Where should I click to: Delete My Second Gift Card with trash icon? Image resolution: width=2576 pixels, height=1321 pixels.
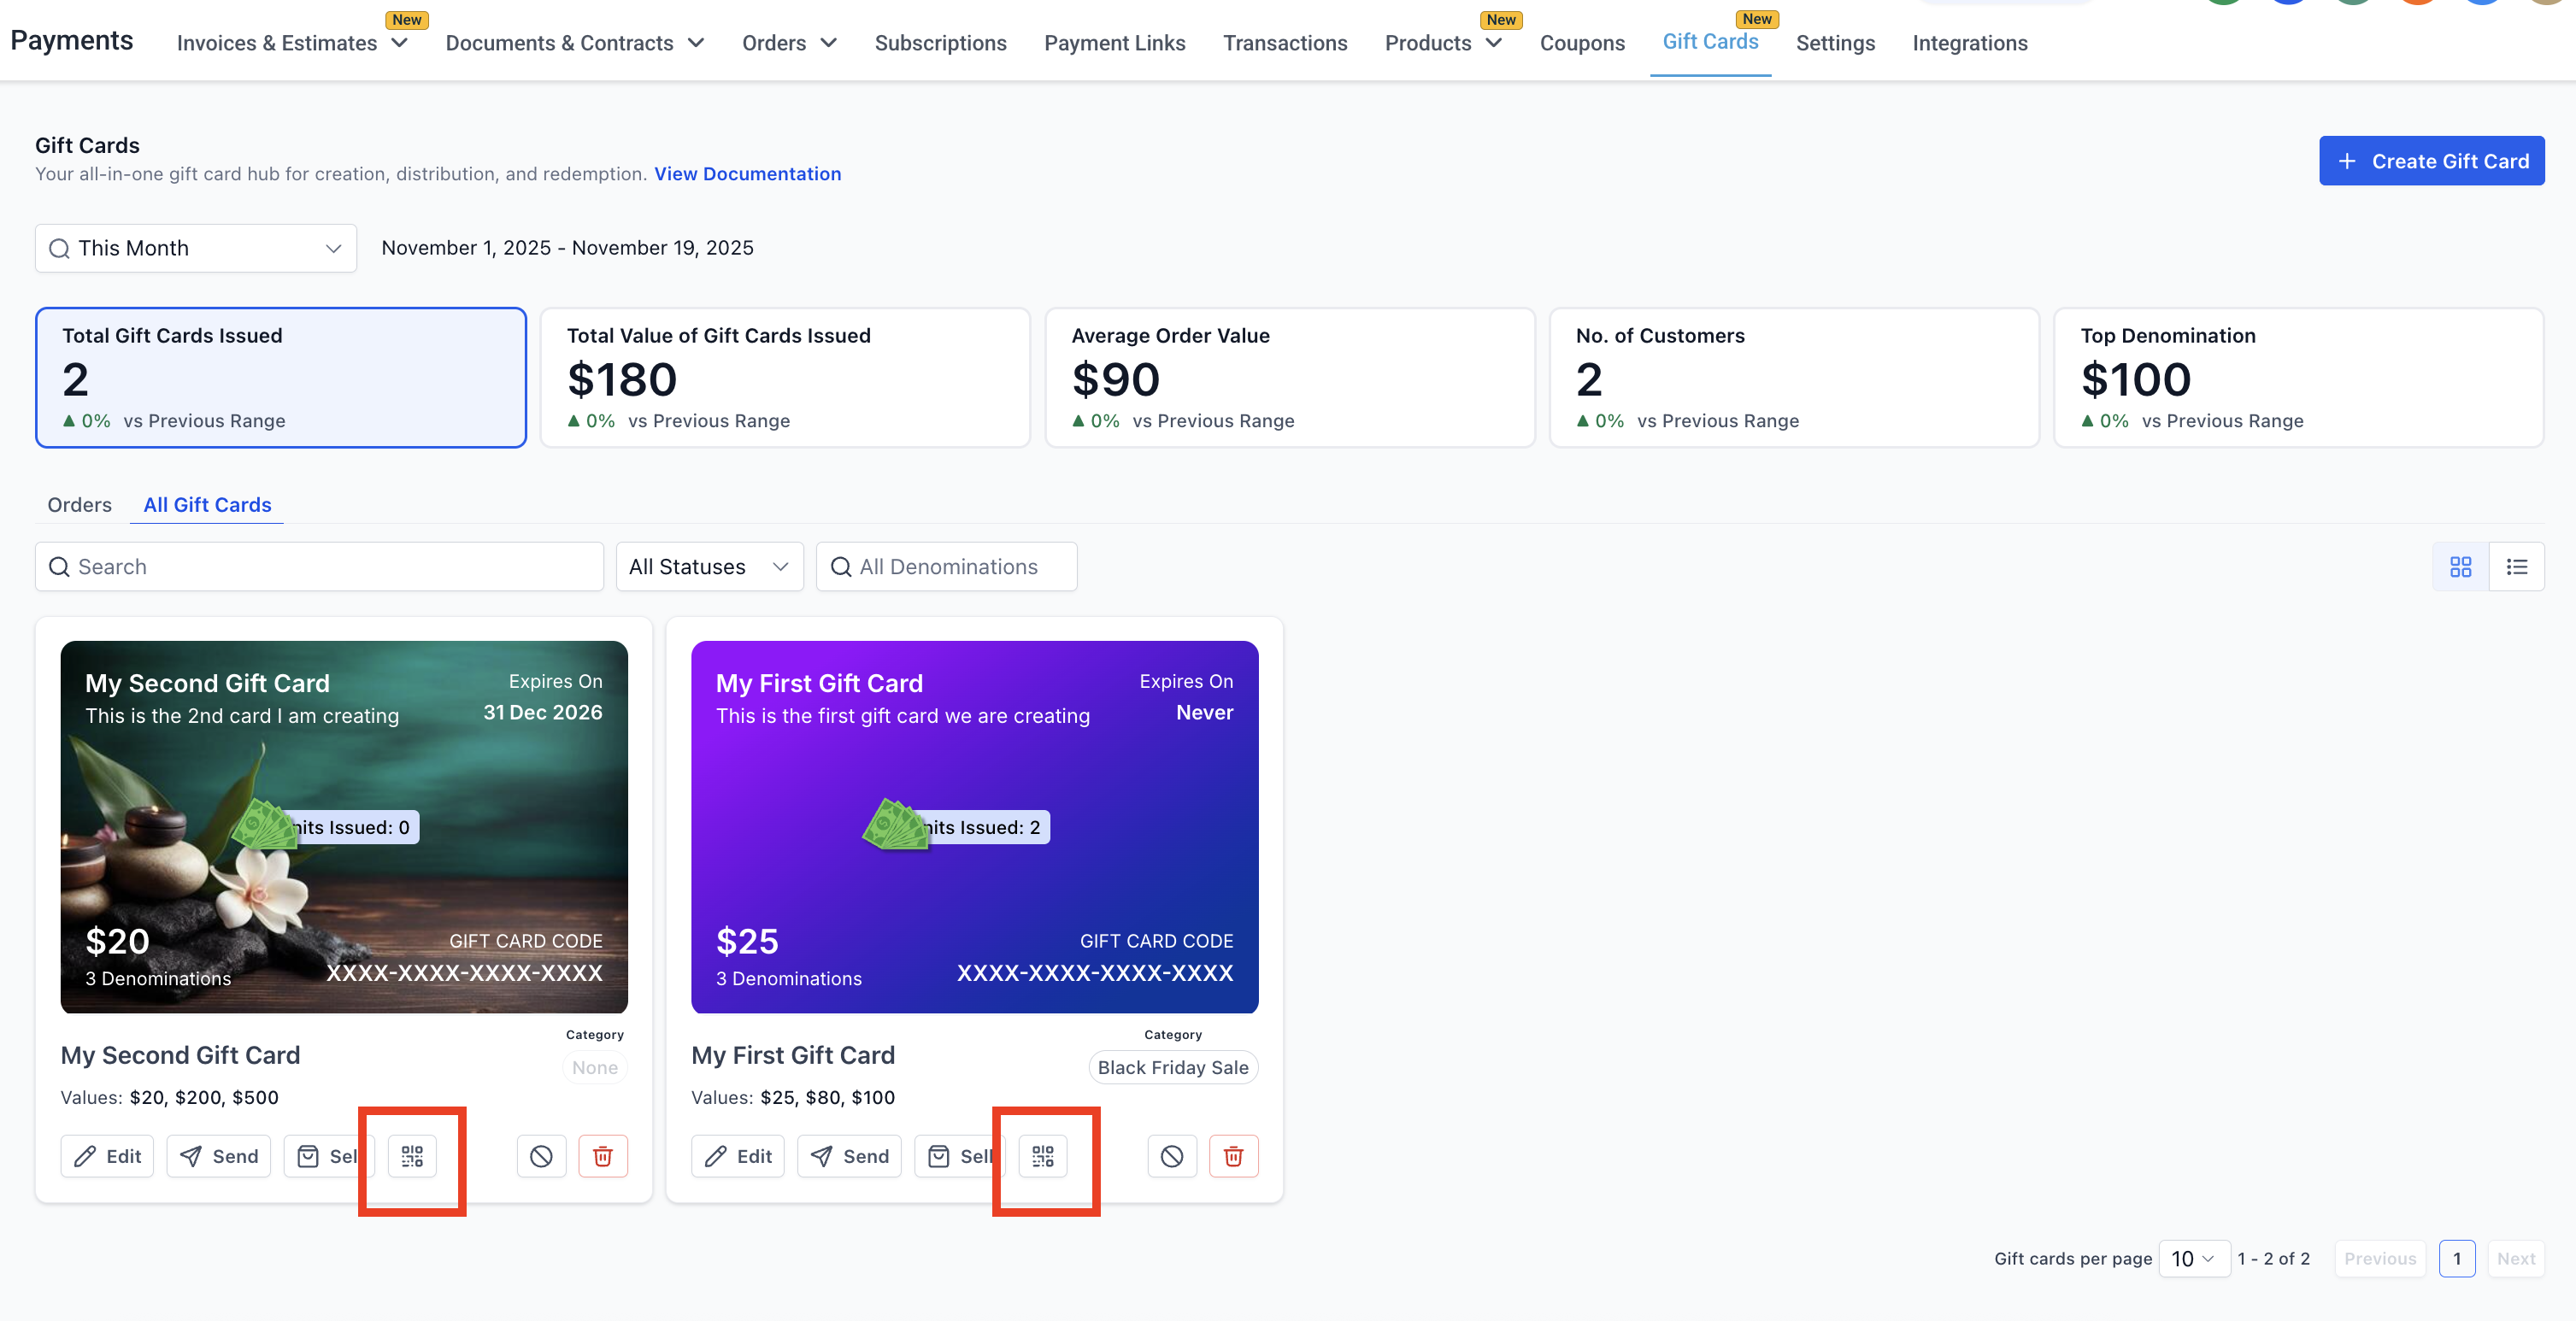603,1156
